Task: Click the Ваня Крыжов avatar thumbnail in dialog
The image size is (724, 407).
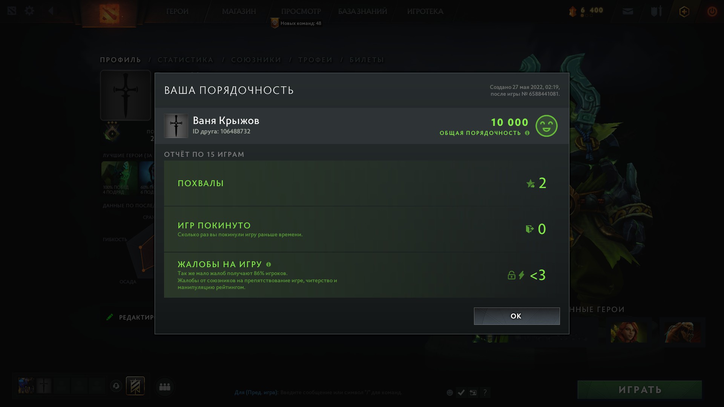Action: pyautogui.click(x=176, y=126)
